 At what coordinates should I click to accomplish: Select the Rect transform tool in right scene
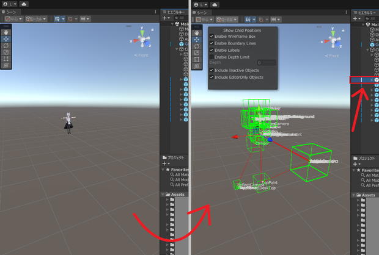point(197,60)
